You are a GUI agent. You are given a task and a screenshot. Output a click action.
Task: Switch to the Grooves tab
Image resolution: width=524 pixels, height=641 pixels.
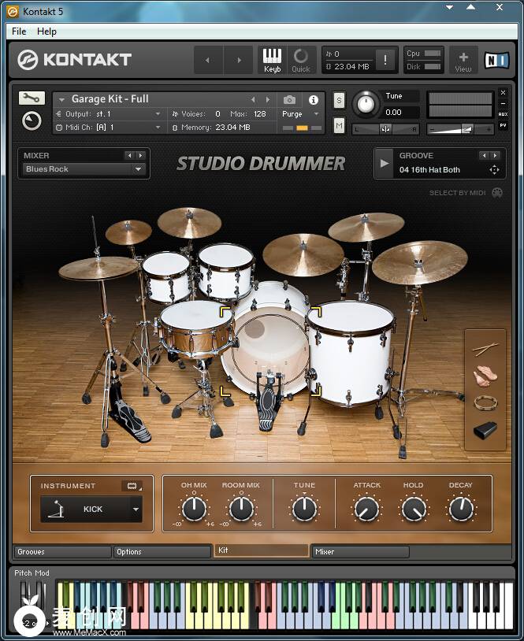[x=63, y=552]
